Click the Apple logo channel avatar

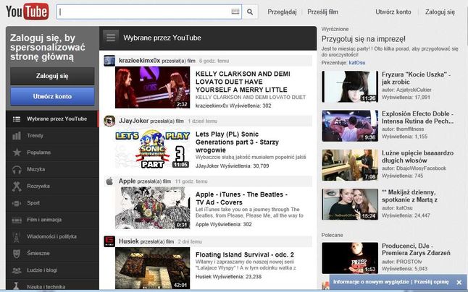pos(109,181)
